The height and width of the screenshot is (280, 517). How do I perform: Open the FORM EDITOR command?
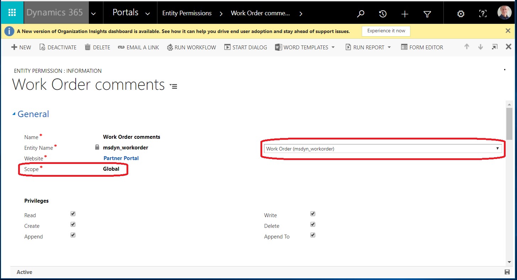[422, 47]
